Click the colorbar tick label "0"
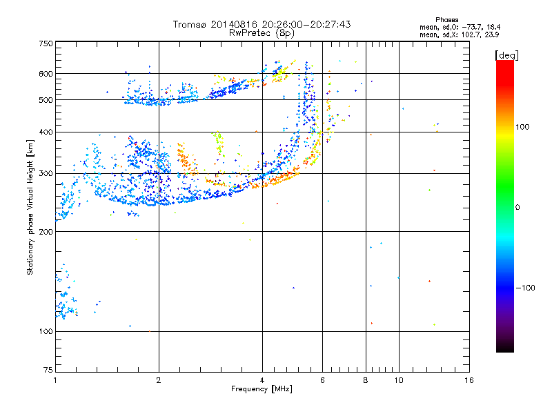 tap(517, 208)
